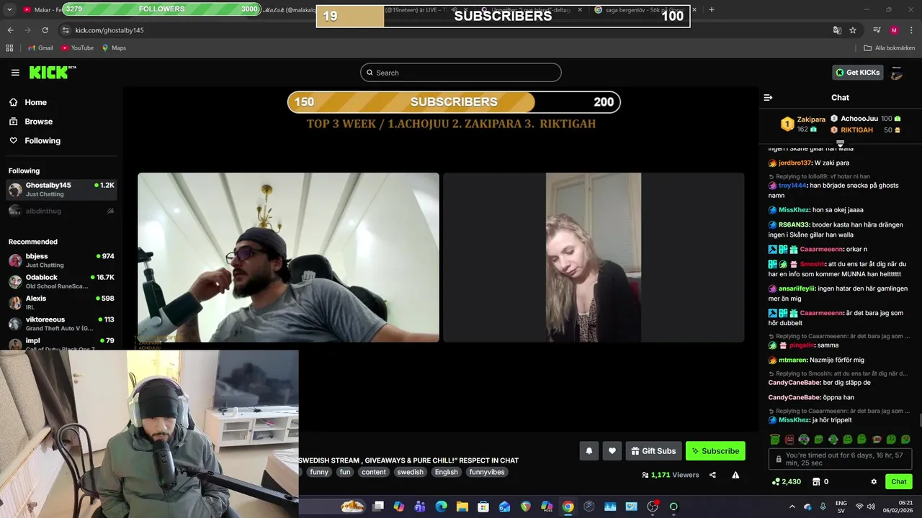Open Microsoft Edge from the taskbar
This screenshot has width=922, height=518.
click(442, 506)
